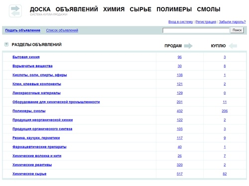Open Подать объявление

tap(23, 30)
